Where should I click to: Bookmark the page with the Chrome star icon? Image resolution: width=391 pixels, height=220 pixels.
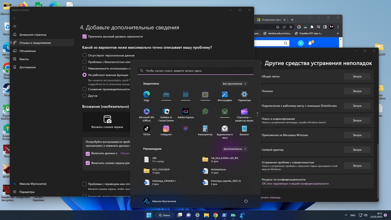tap(291, 27)
